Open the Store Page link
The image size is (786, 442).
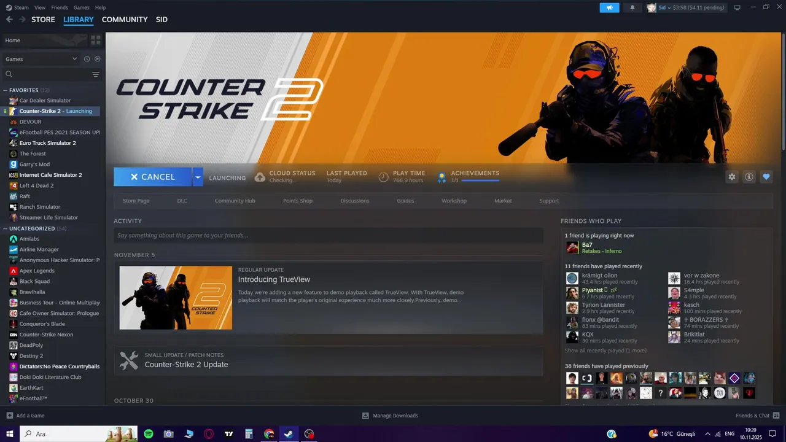coord(136,201)
